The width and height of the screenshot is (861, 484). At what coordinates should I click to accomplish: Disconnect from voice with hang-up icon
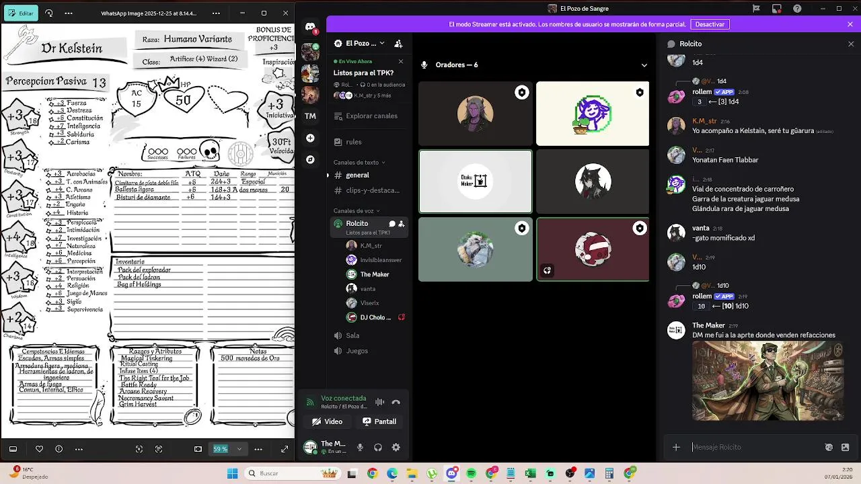pos(396,402)
